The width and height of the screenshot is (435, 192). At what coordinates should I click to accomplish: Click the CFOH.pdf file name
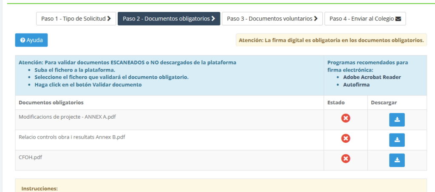(30, 157)
